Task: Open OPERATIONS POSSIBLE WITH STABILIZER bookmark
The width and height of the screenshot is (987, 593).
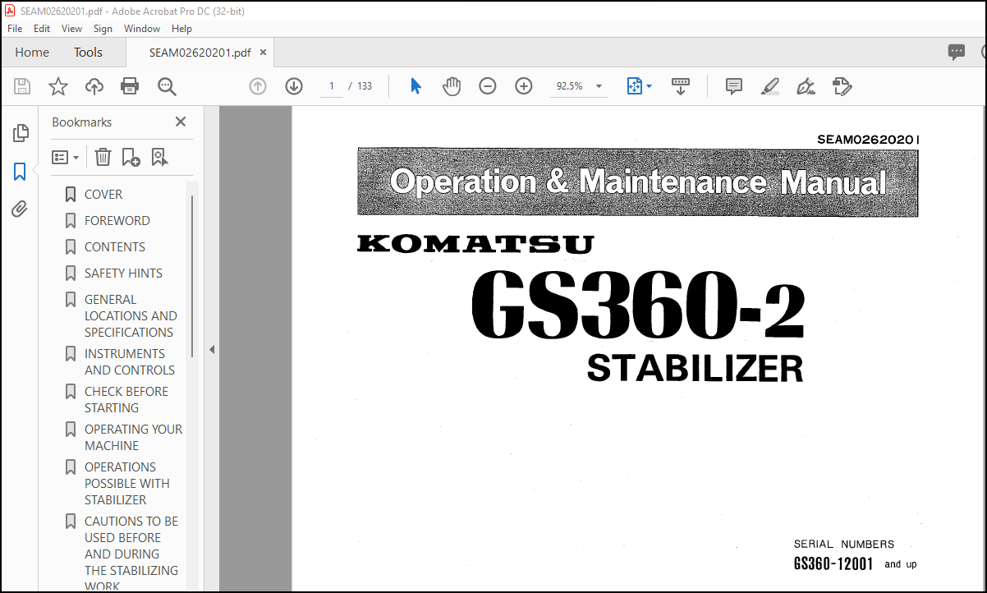Action: [126, 484]
